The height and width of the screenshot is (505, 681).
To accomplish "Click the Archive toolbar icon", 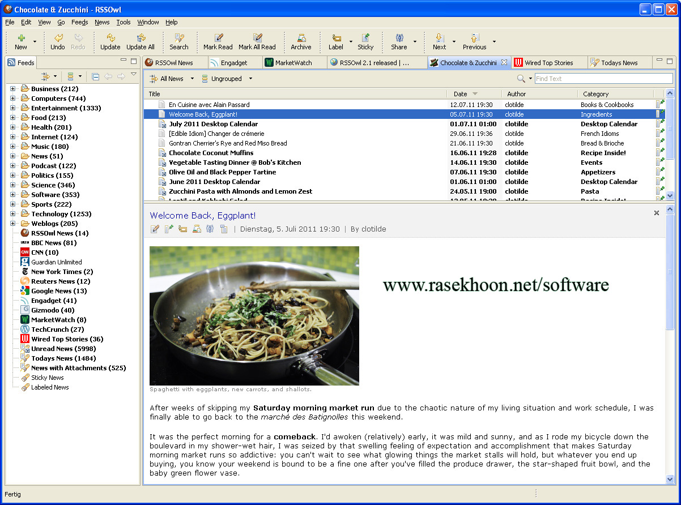I will tap(301, 38).
